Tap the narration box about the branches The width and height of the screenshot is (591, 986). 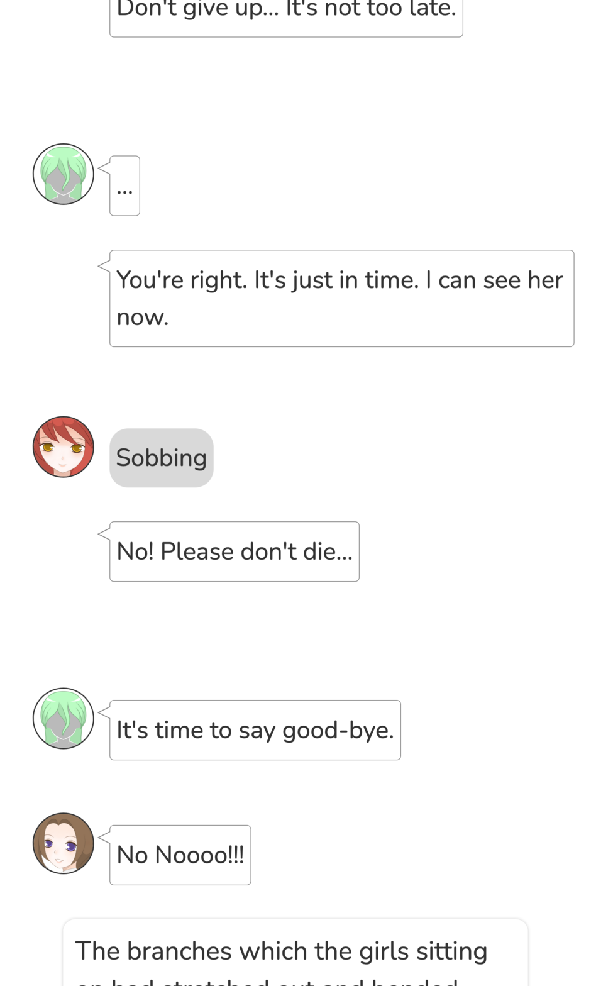[x=295, y=952]
